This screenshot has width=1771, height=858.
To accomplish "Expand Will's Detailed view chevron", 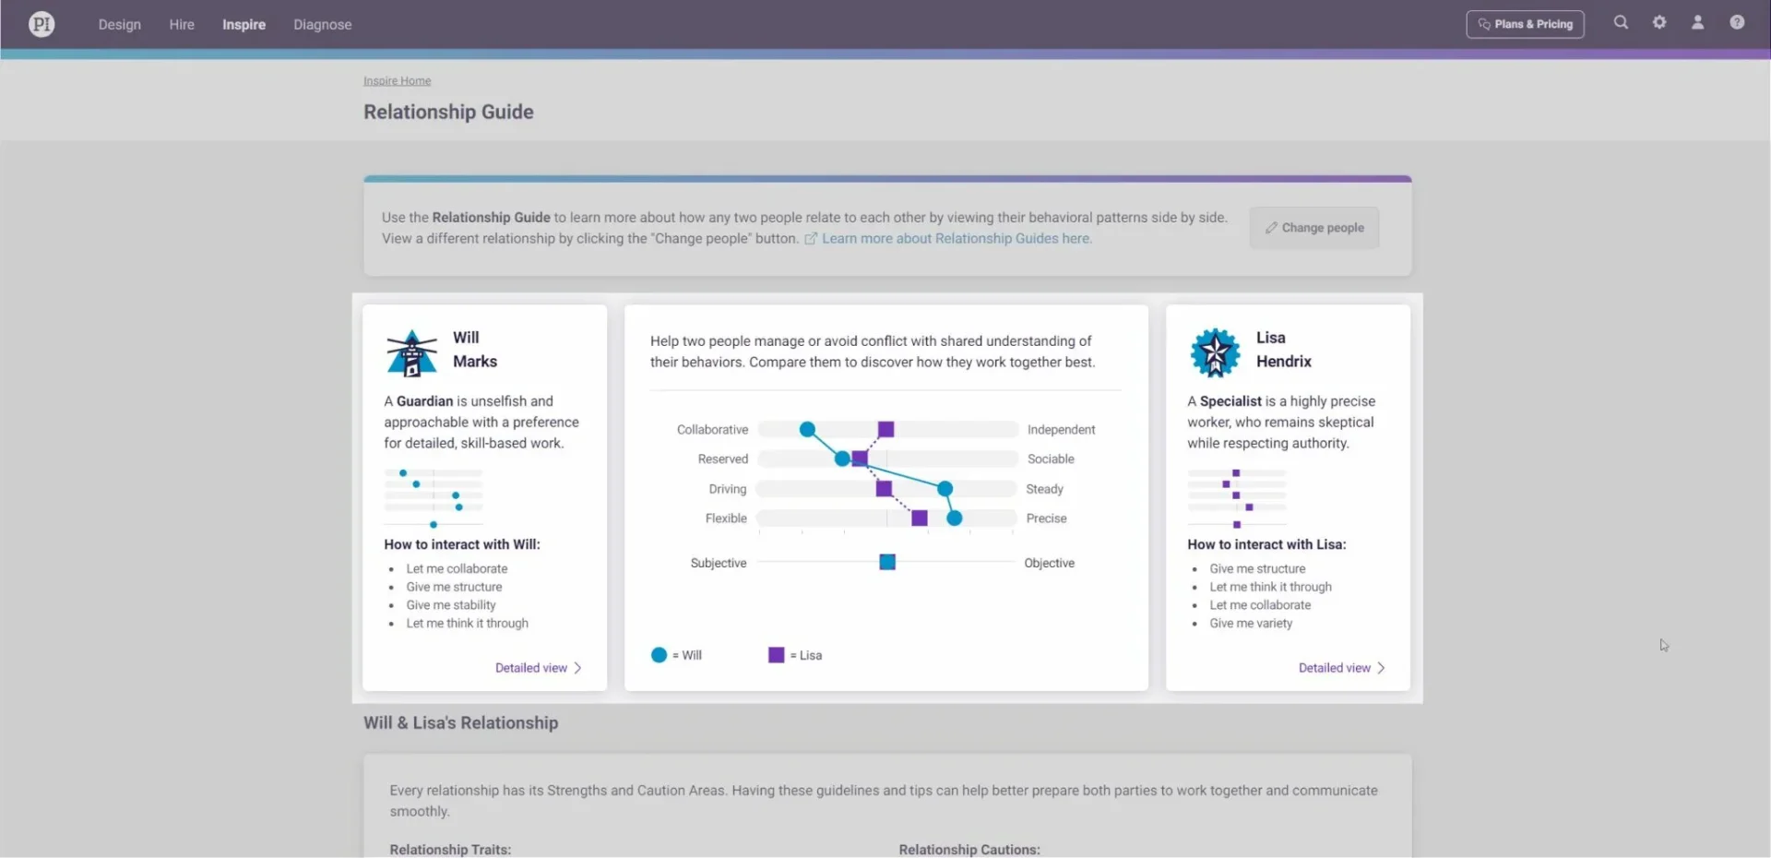I will [577, 668].
